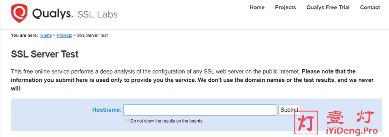
Task: Focus the Hostname input field
Action: 200,110
